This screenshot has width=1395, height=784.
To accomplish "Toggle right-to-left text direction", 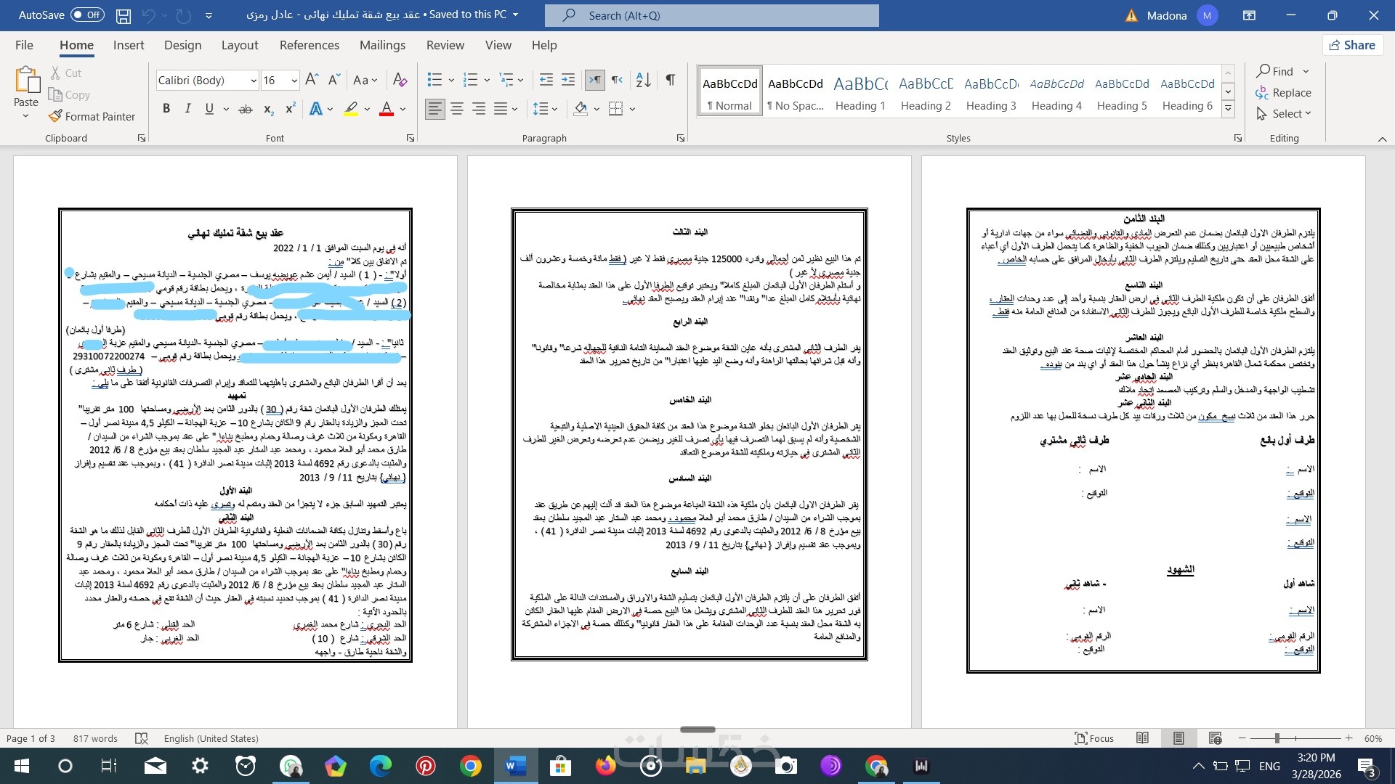I will [617, 80].
